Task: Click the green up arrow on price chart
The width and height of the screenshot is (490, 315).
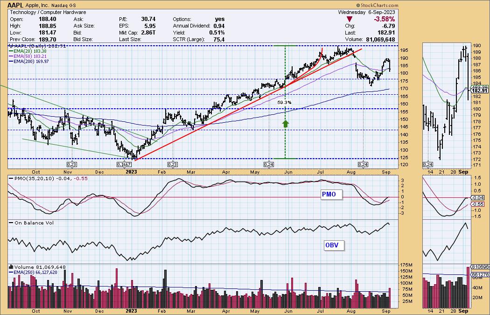Action: pyautogui.click(x=285, y=124)
